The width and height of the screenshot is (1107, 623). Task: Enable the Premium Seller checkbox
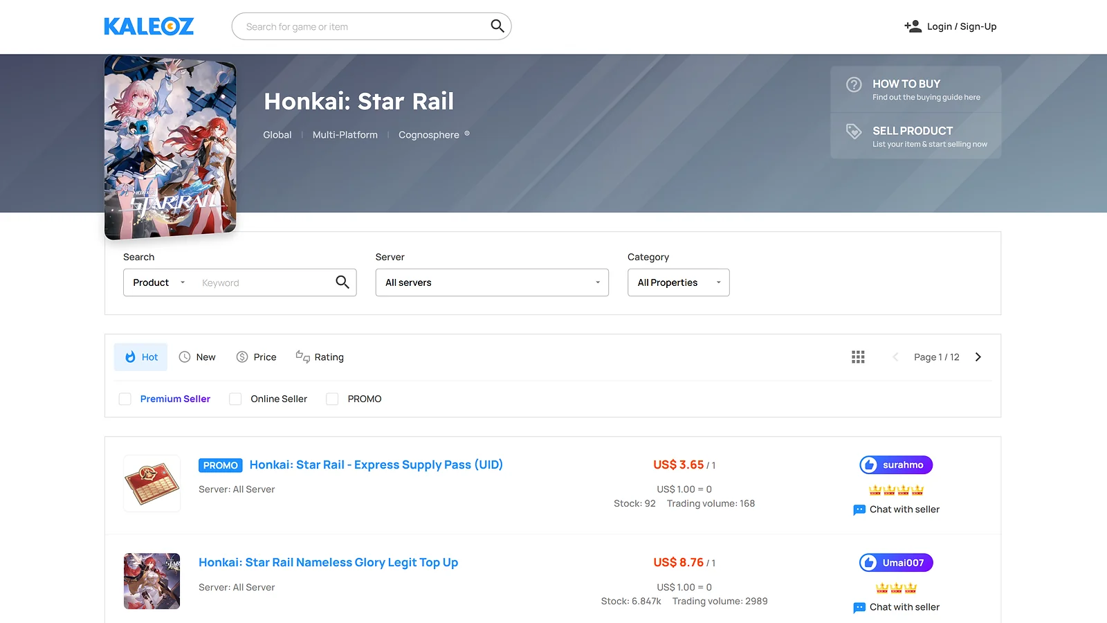(125, 399)
